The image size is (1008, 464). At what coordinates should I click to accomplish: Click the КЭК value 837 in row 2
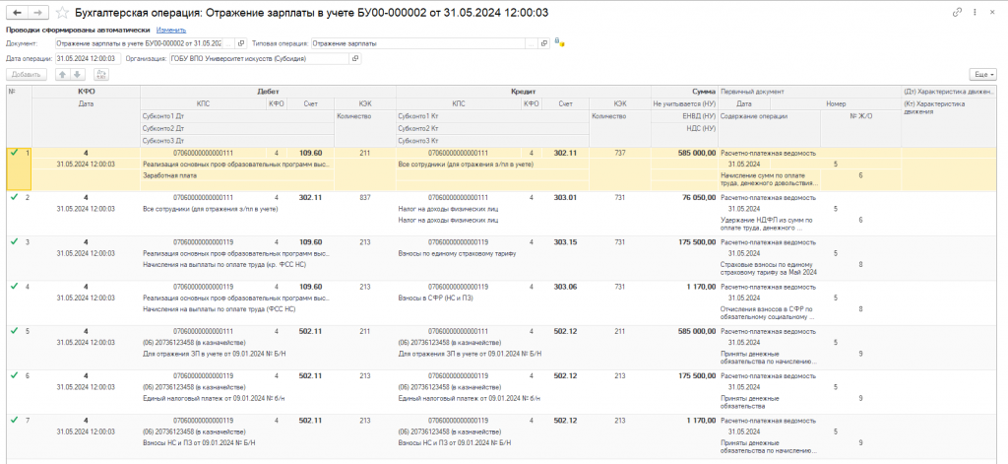[x=365, y=198]
